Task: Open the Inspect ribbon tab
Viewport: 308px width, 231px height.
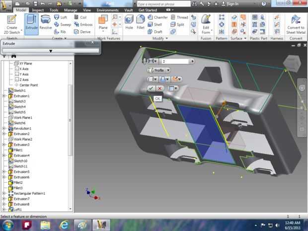Action: click(x=38, y=10)
